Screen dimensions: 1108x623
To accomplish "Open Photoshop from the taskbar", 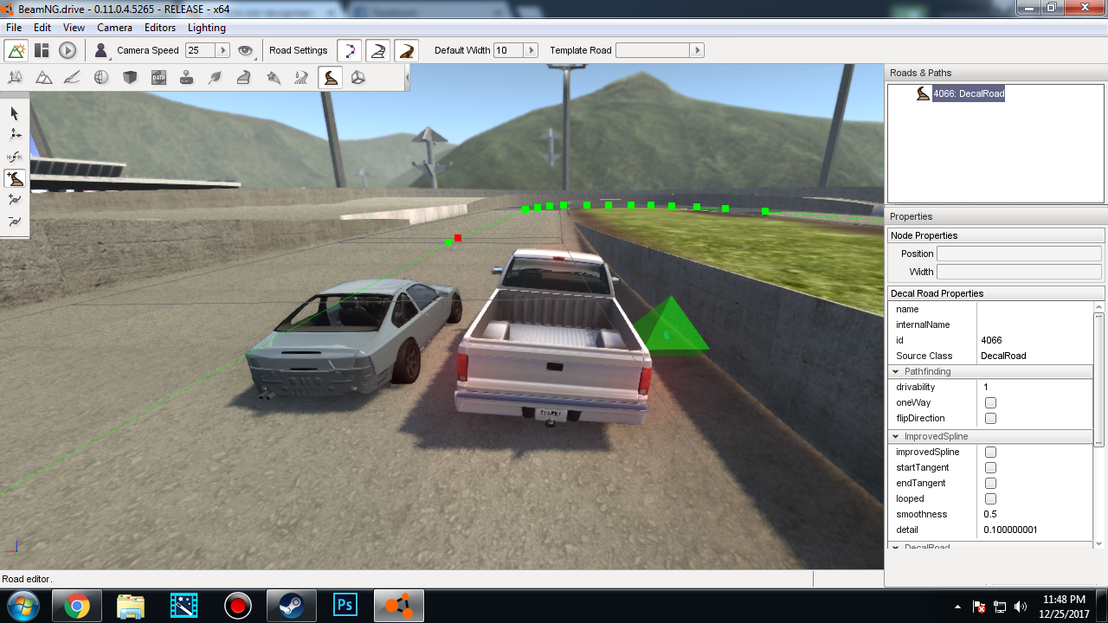I will [x=345, y=606].
